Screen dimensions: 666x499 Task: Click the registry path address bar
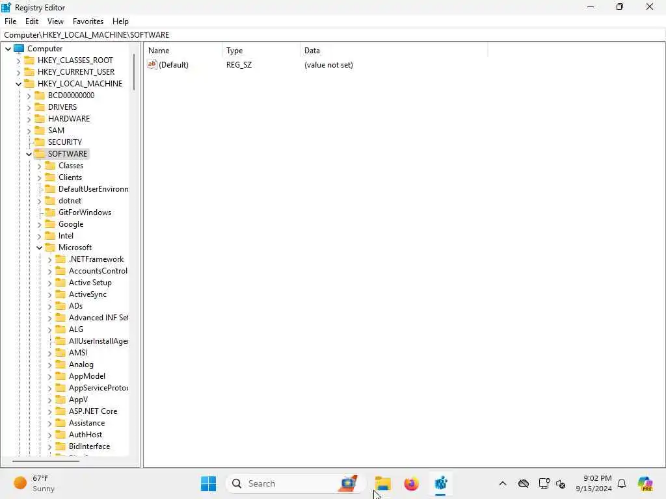333,35
